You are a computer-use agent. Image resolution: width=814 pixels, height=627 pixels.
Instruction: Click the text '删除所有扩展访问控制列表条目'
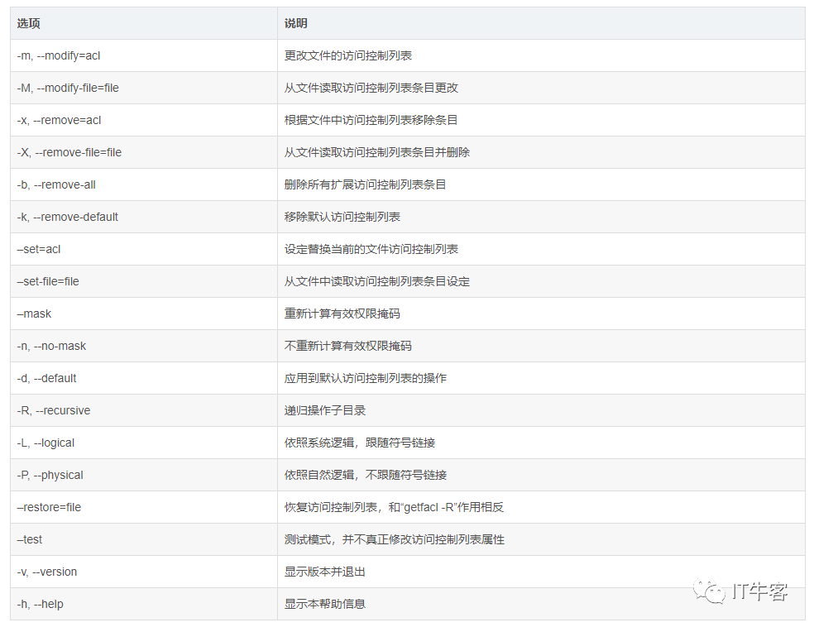tap(366, 184)
